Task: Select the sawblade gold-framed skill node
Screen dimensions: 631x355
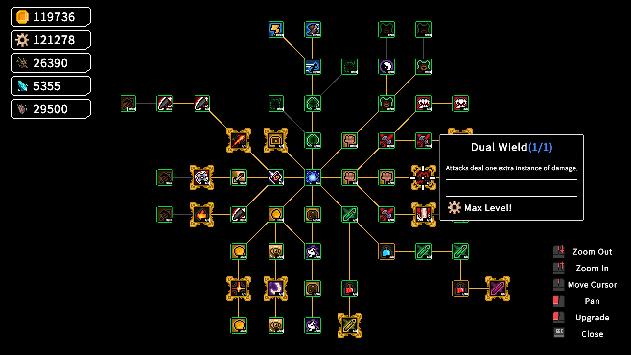Action: pyautogui.click(x=202, y=177)
